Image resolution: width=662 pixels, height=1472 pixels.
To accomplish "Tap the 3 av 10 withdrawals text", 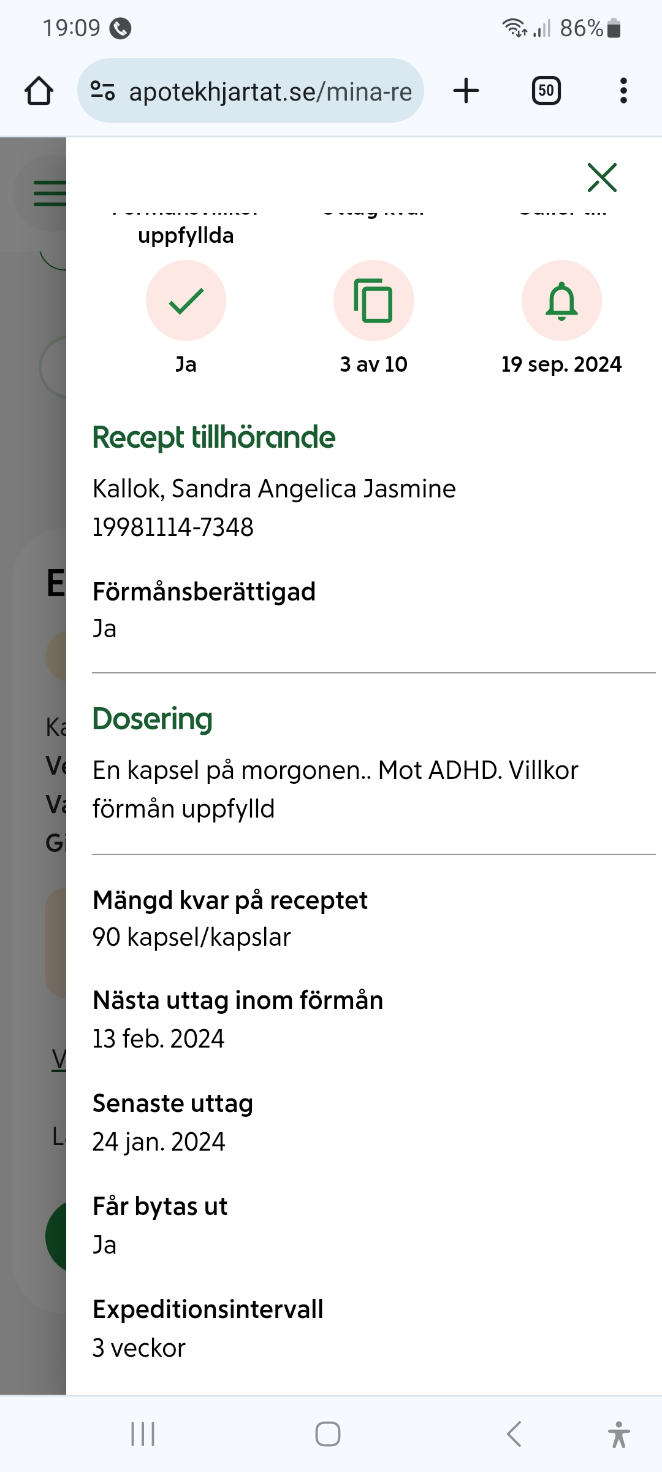I will point(373,364).
